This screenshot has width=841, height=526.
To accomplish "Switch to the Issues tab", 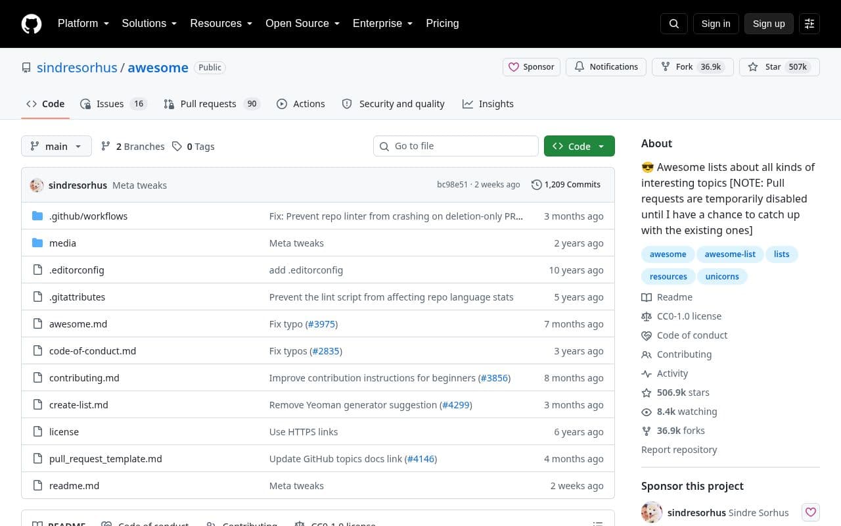I will pos(113,104).
